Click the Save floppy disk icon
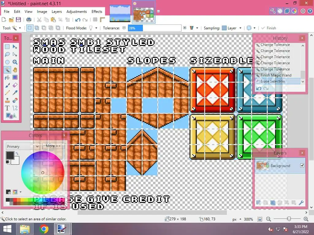This screenshot has height=235, width=314. coord(18,20)
